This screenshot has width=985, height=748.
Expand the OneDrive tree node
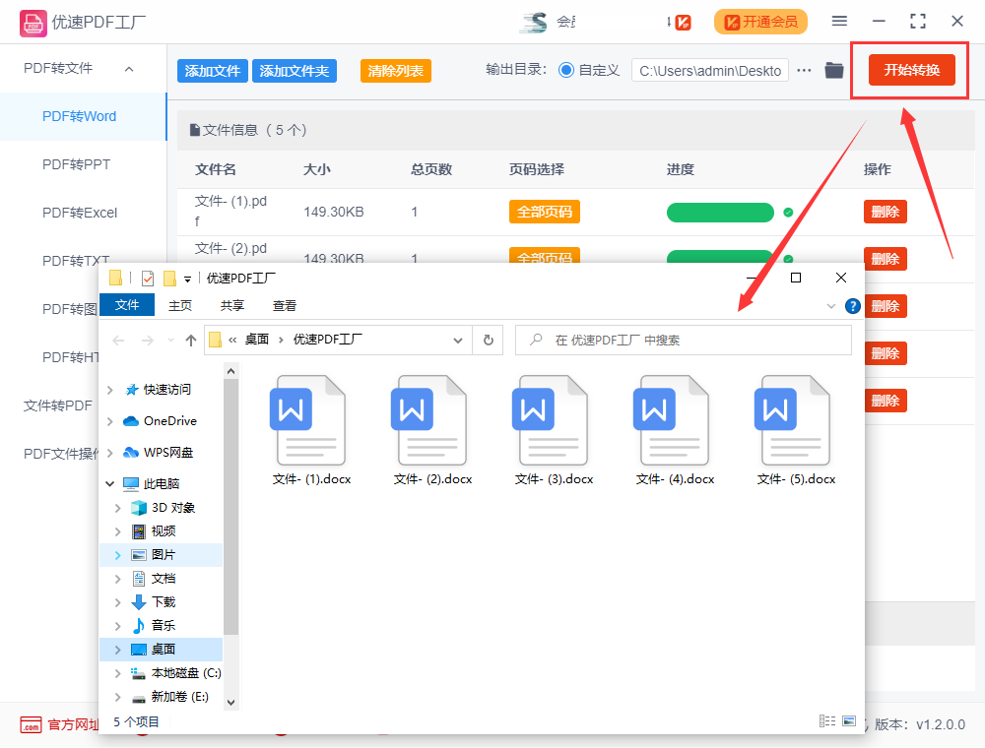(110, 421)
